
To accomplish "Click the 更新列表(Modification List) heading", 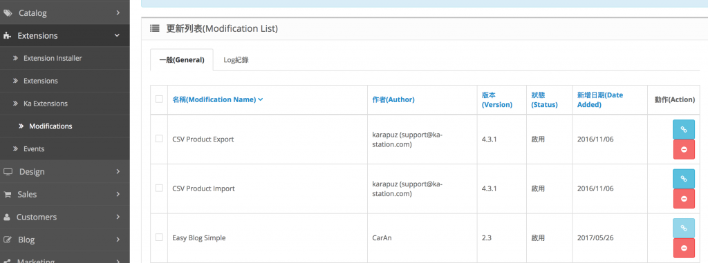I will coord(222,29).
